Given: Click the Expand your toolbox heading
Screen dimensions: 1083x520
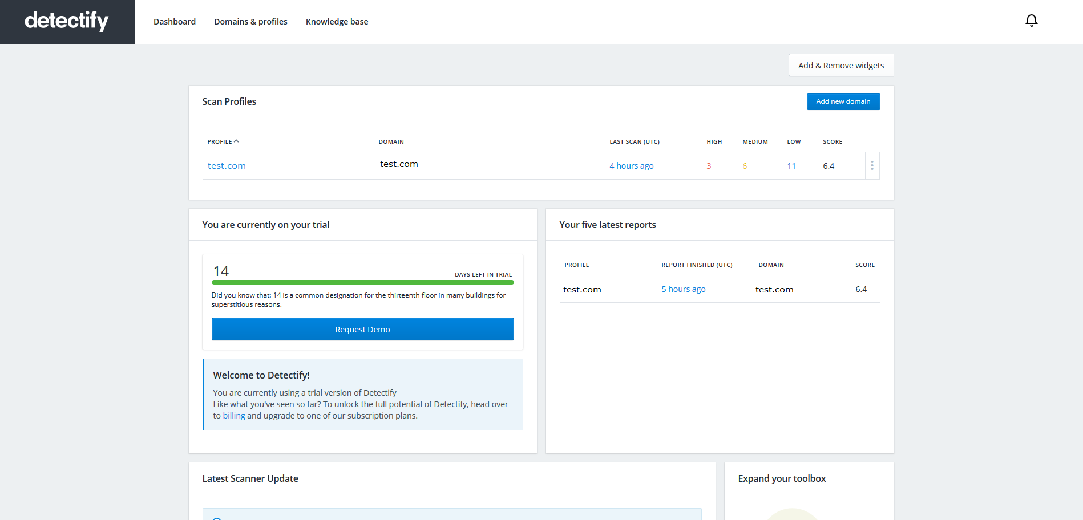Looking at the screenshot, I should 782,478.
